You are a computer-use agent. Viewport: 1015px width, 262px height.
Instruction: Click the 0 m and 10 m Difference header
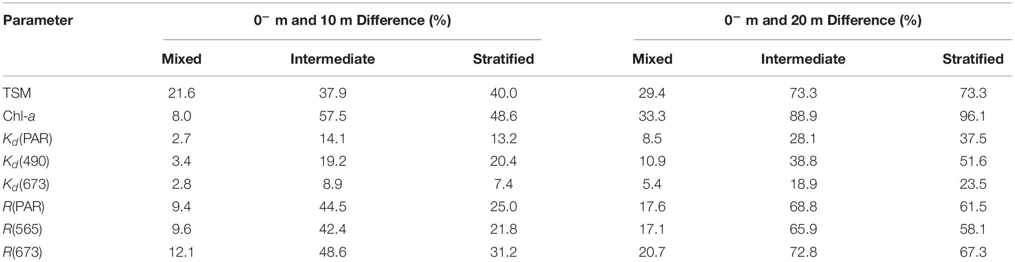[352, 21]
